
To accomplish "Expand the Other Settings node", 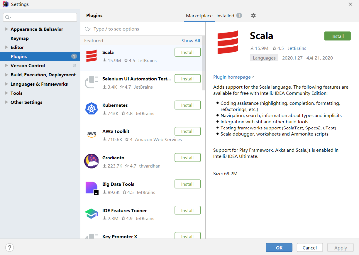I will pyautogui.click(x=6, y=102).
